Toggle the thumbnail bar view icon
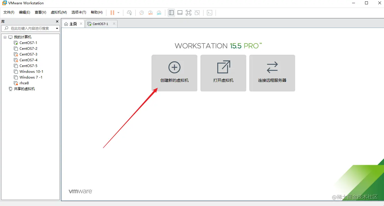Image resolution: width=384 pixels, height=206 pixels. (x=180, y=13)
